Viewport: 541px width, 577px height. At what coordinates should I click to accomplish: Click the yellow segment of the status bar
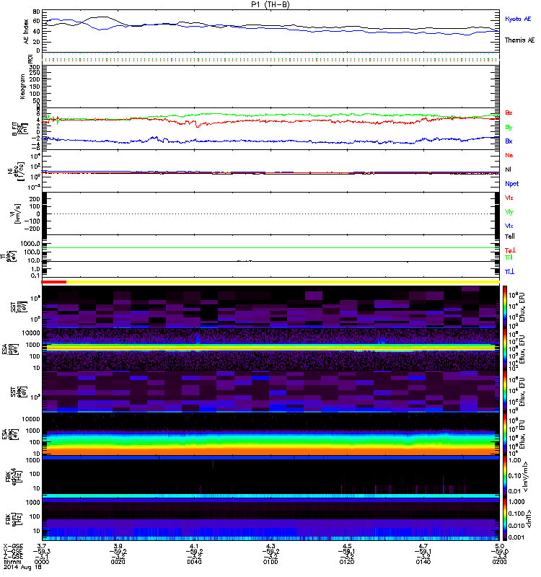click(283, 282)
